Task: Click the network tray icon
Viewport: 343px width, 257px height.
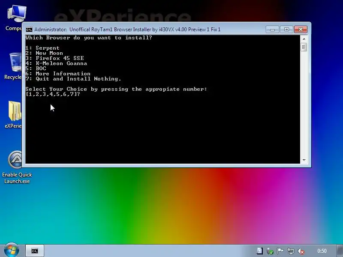Action: [x=291, y=251]
